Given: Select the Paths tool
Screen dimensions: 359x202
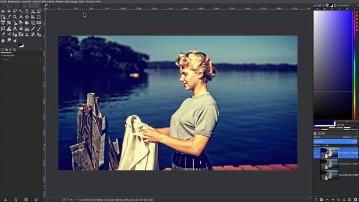Looking at the screenshot, I should coord(3,17).
